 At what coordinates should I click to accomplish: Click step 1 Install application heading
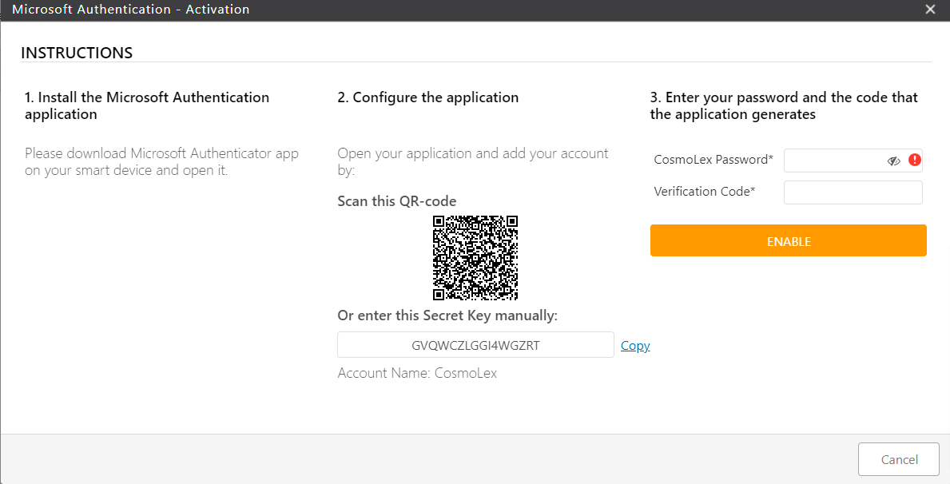147,105
